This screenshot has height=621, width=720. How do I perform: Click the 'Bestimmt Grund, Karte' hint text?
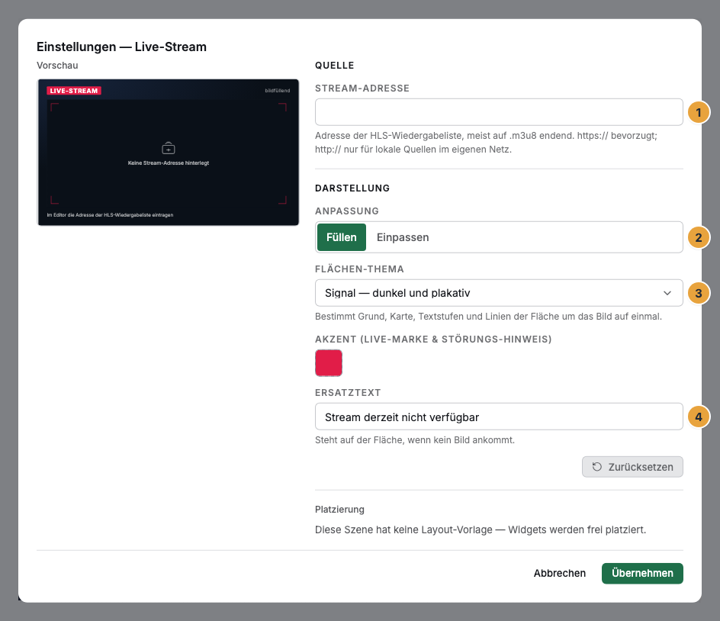[488, 317]
